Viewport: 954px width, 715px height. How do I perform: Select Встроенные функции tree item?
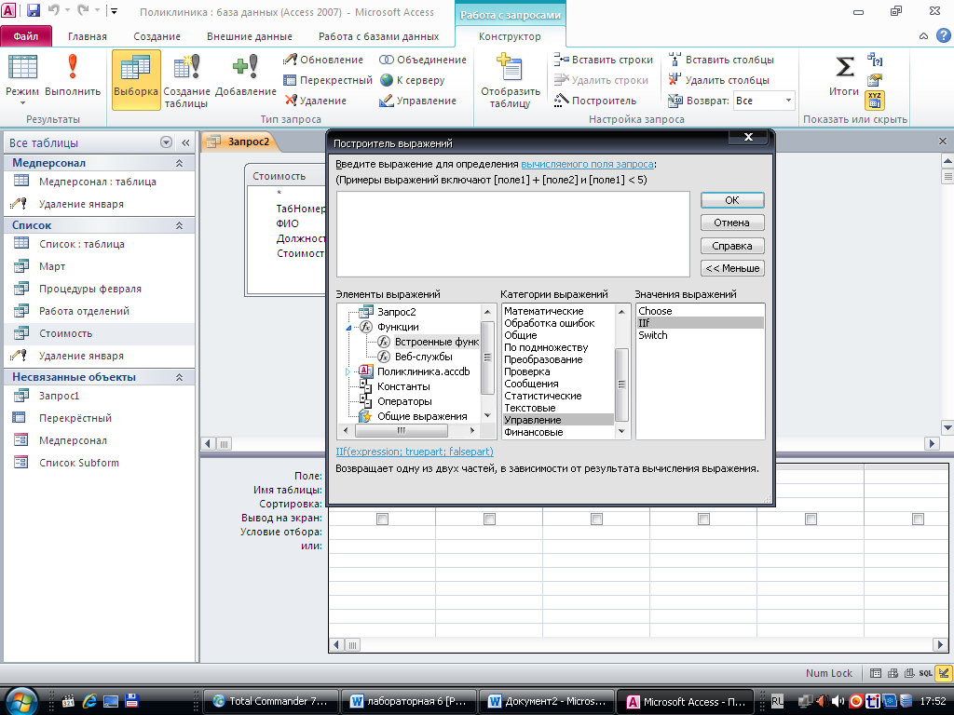pos(436,342)
